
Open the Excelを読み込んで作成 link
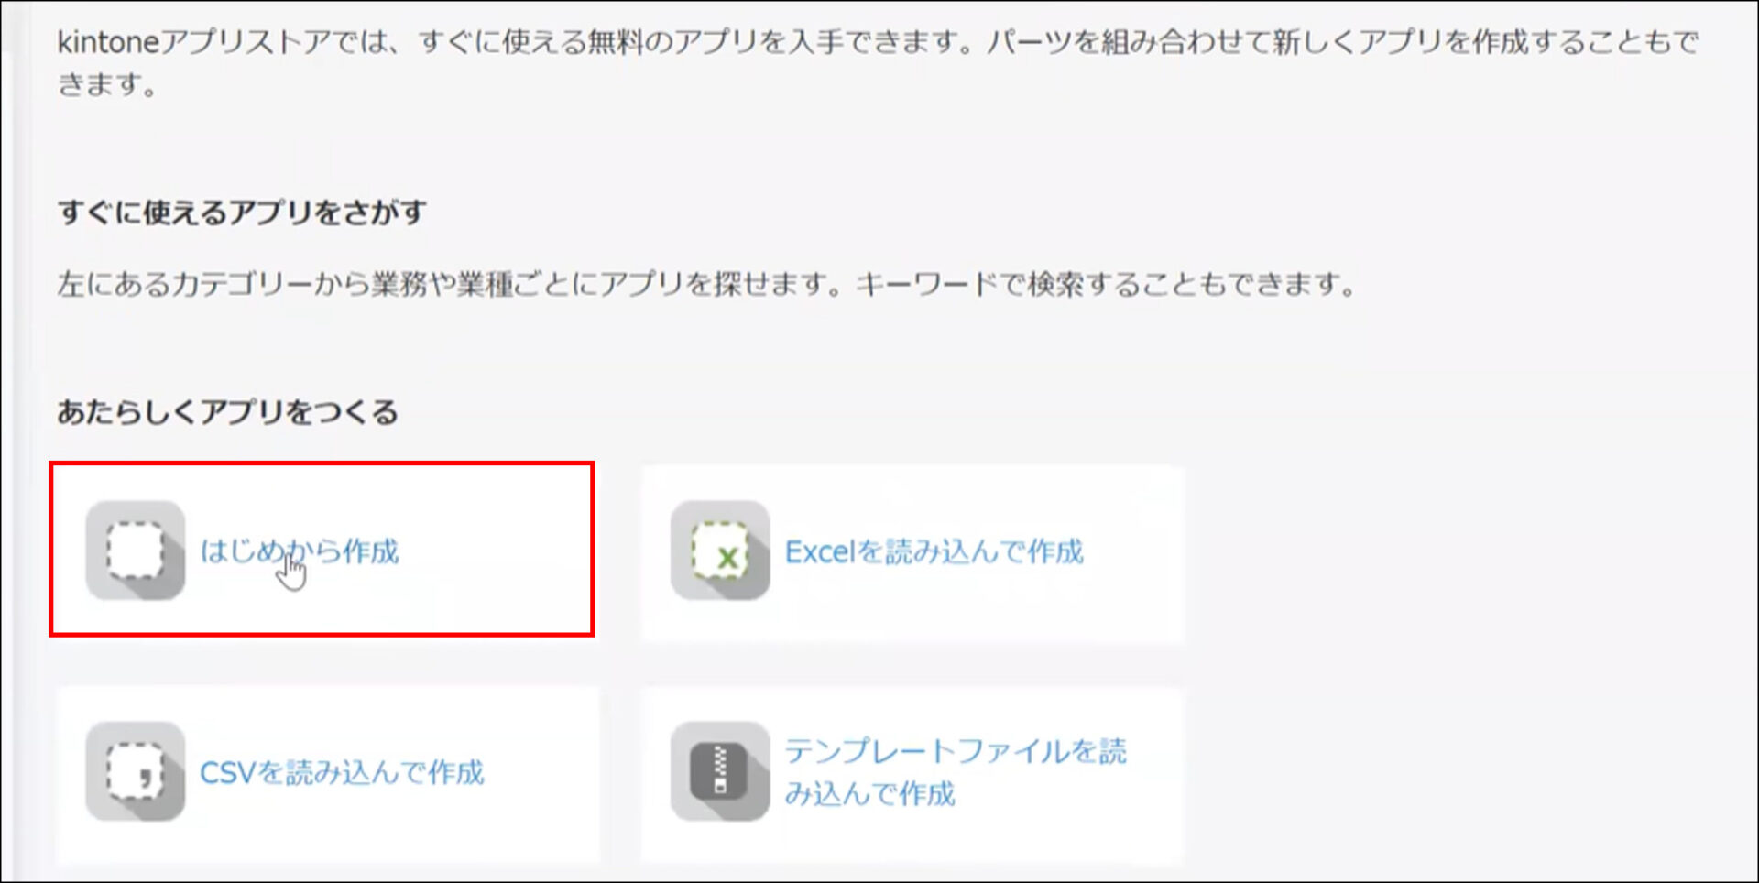(x=934, y=551)
